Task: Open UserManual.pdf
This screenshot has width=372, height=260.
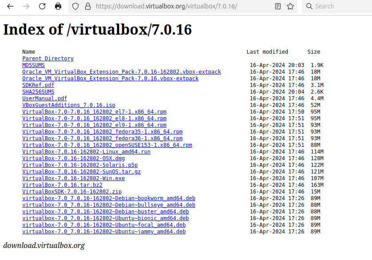Action: [44, 98]
